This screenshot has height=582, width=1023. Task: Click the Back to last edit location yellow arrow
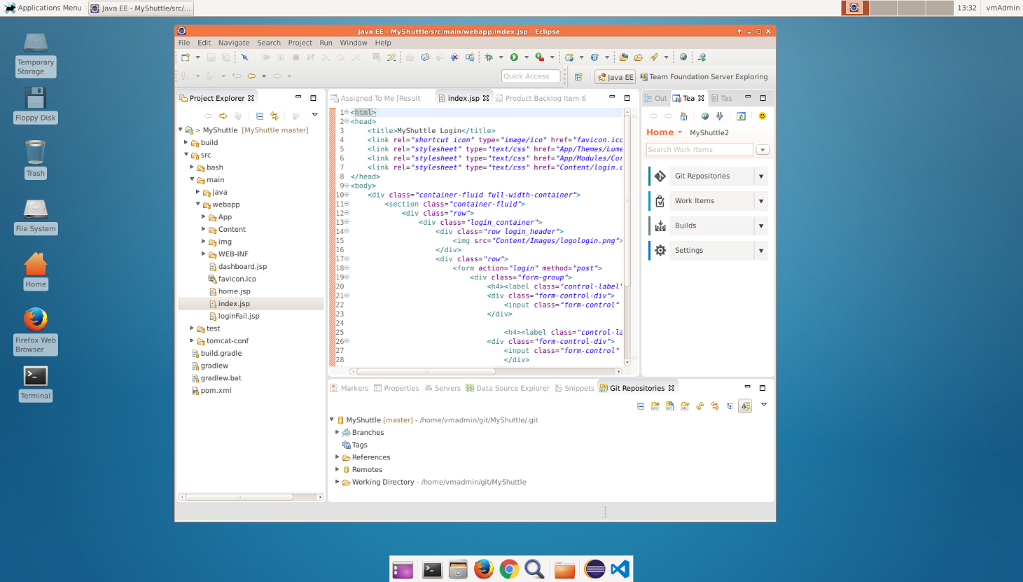(x=251, y=76)
